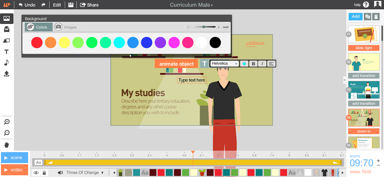This screenshot has height=177, width=384.
Task: Open the background image tool in left sidebar
Action: 7,18
